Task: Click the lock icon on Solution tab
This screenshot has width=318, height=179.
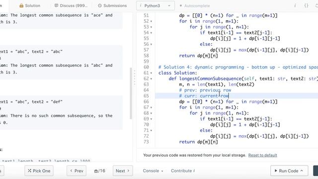Action: coord(21,5)
